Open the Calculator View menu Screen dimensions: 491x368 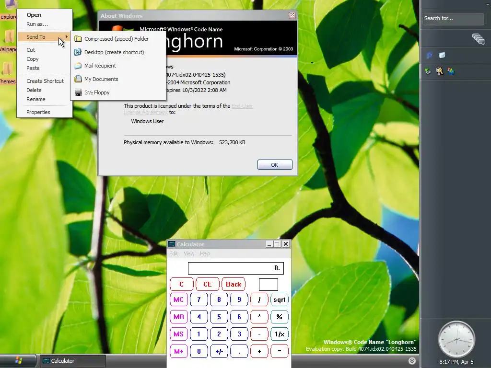[x=189, y=253]
